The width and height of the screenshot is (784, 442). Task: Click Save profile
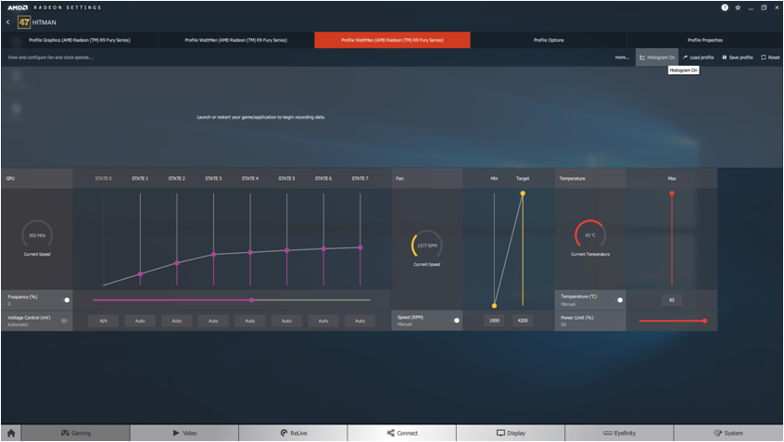738,57
